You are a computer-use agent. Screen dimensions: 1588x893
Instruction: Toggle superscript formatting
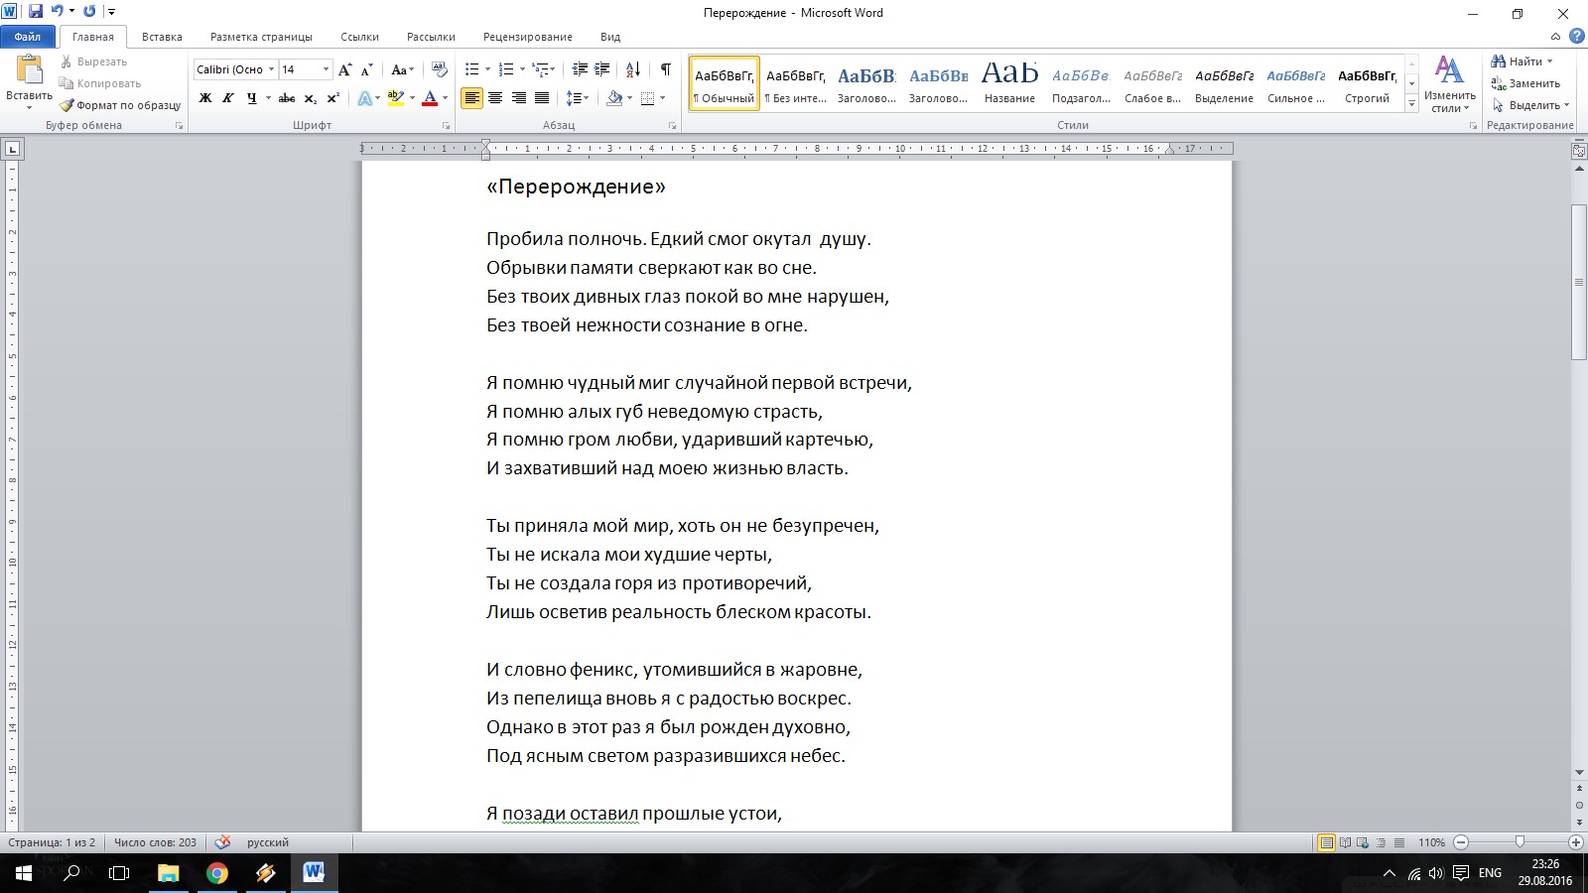pos(333,98)
